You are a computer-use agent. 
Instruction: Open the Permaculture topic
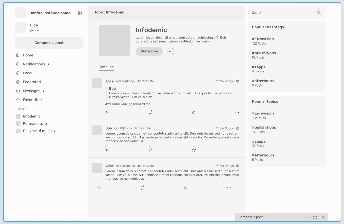[35, 124]
